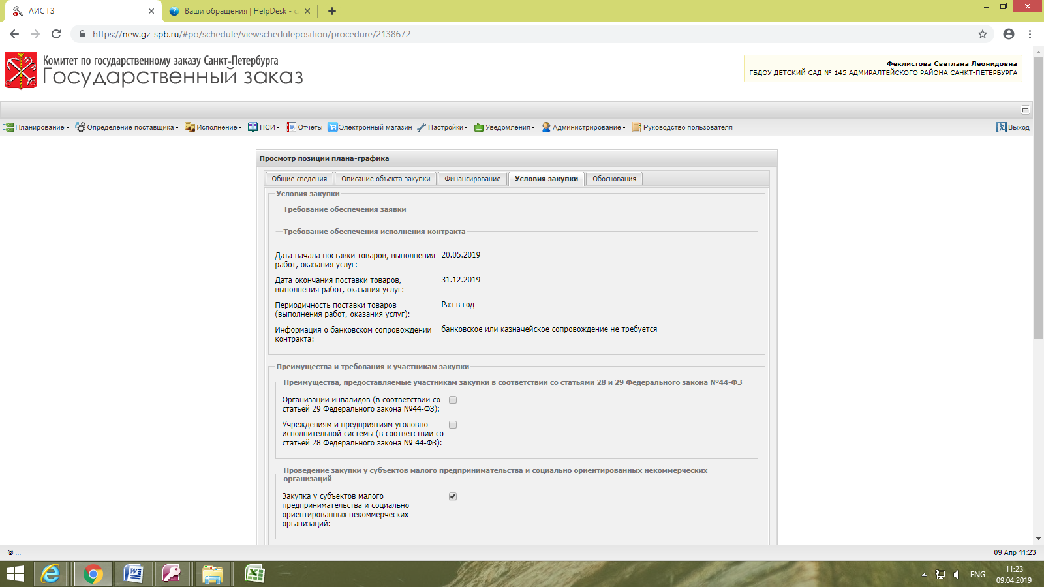Click the bank escort value не требуется
The image size is (1044, 587).
tap(549, 329)
